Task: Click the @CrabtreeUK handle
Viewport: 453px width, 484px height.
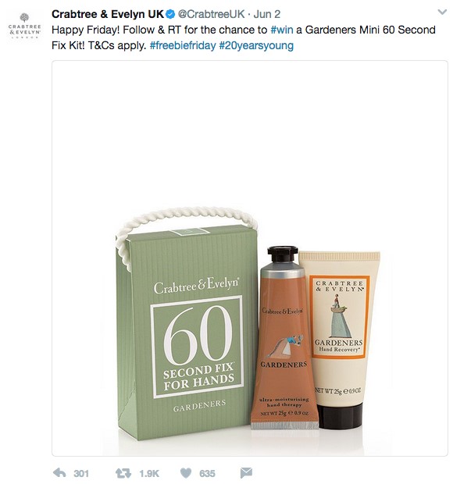Action: [212, 14]
